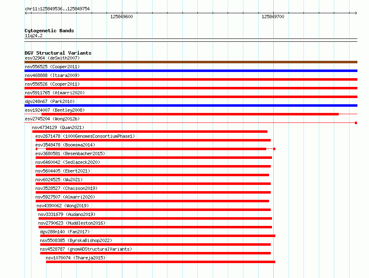Click the esv2745204 thin variant line
369x278 pixels.
click(x=191, y=123)
